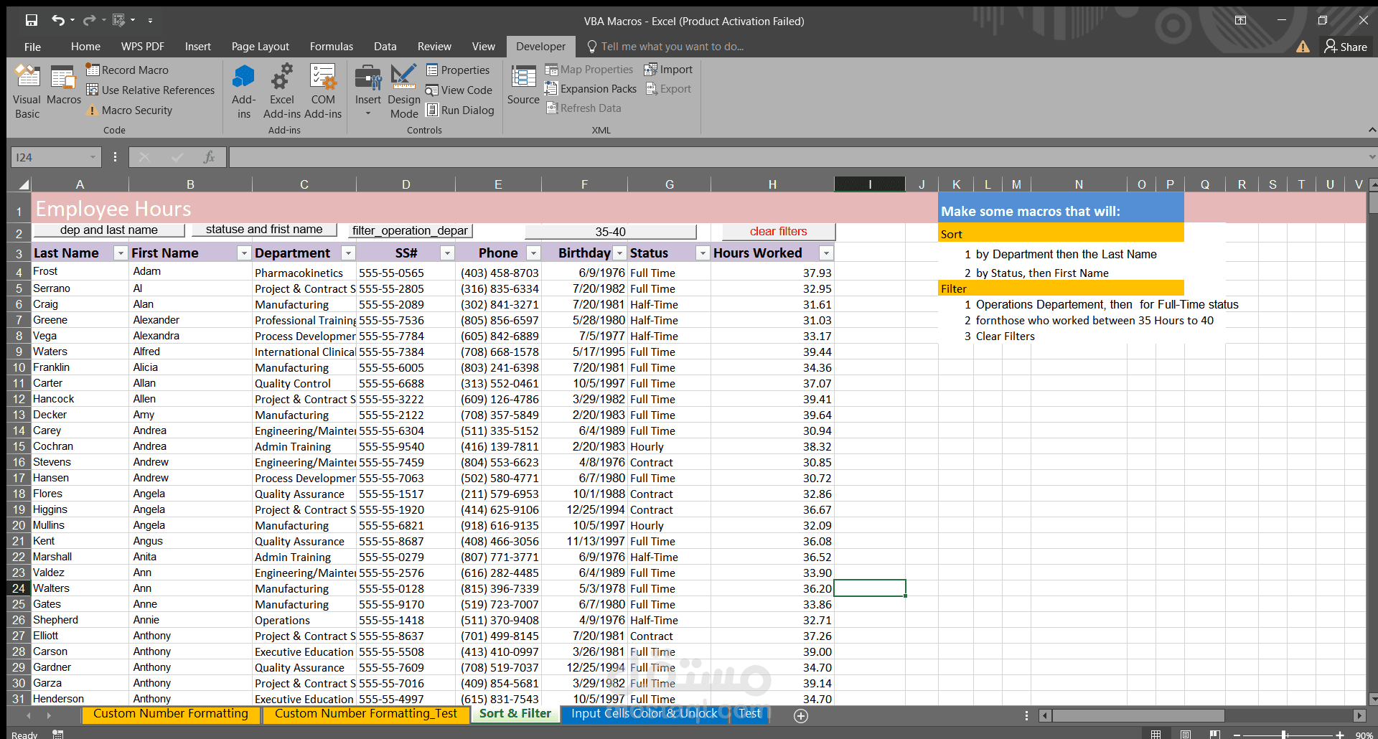Open the Status filter dropdown
This screenshot has width=1378, height=739.
pyautogui.click(x=703, y=253)
